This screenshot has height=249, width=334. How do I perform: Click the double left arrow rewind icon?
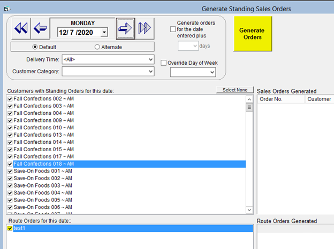click(x=21, y=28)
